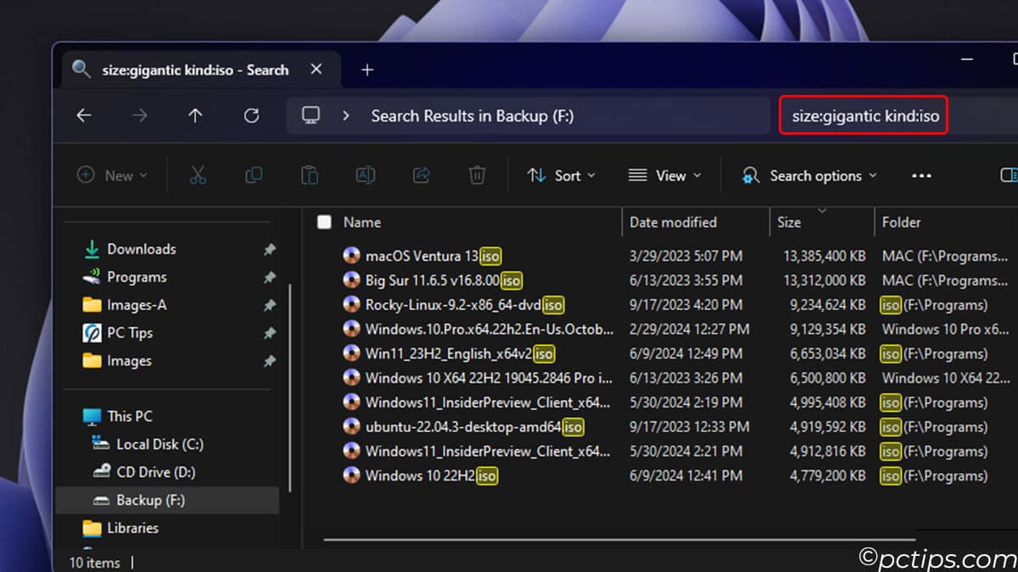Refresh the search results with the refresh icon
Screen dimensions: 1018x572
point(251,115)
